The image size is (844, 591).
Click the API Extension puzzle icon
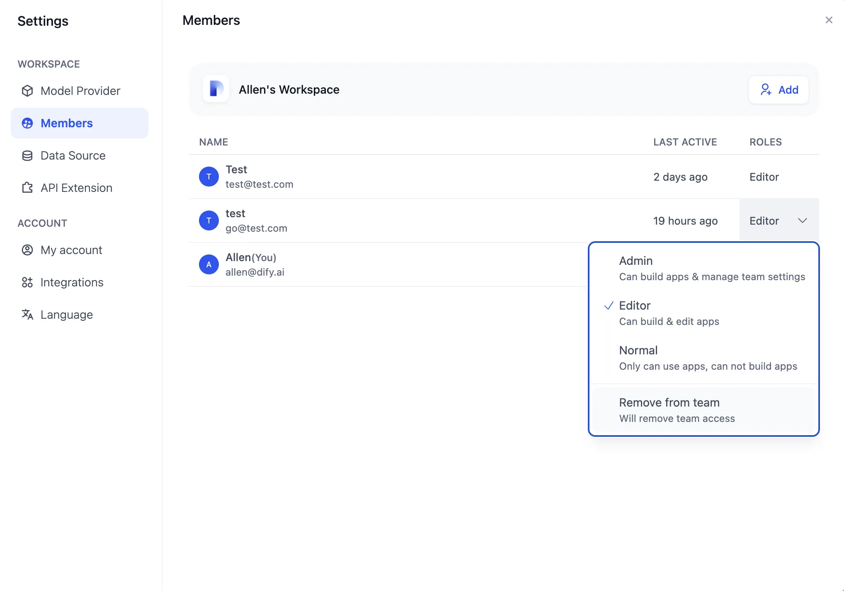pos(27,188)
